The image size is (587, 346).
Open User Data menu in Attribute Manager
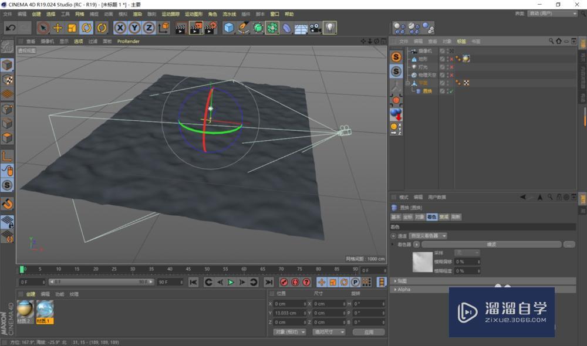(x=437, y=197)
